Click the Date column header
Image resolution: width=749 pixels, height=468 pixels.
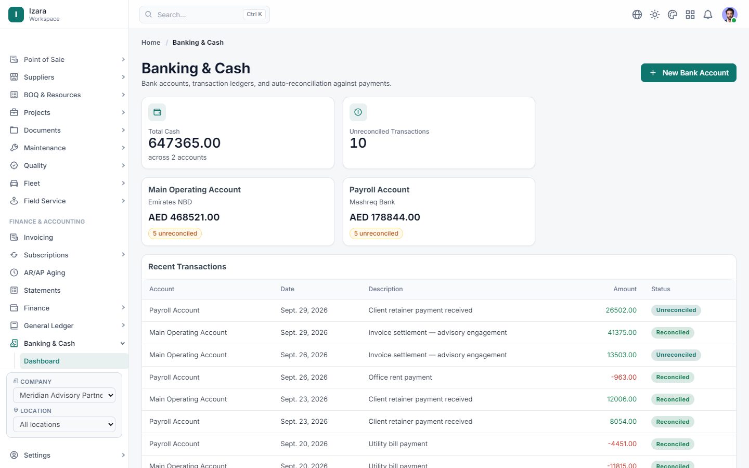click(287, 289)
